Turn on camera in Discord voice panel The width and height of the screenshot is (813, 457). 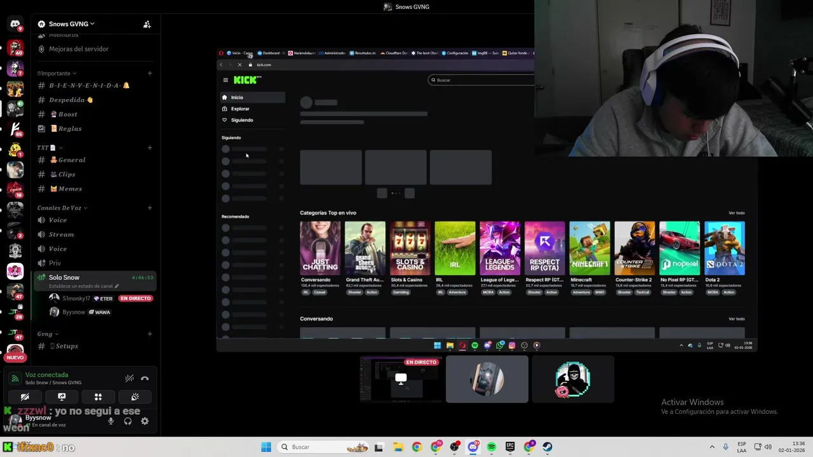click(25, 397)
